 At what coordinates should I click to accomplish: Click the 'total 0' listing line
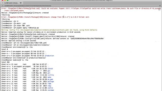(x=5, y=49)
